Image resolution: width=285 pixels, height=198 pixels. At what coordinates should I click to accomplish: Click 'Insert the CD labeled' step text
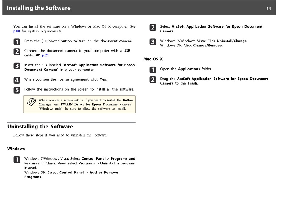click(79, 67)
